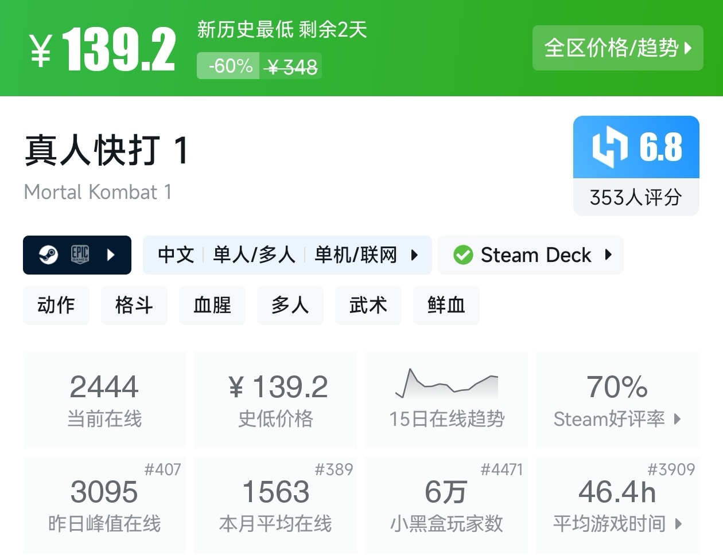Click the -60% discount badge
The height and width of the screenshot is (560, 723).
pyautogui.click(x=228, y=66)
